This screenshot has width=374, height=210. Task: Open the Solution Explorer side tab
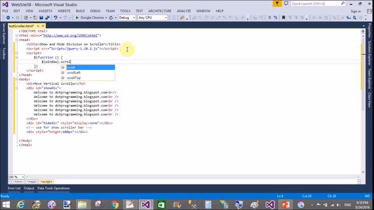tap(369, 53)
